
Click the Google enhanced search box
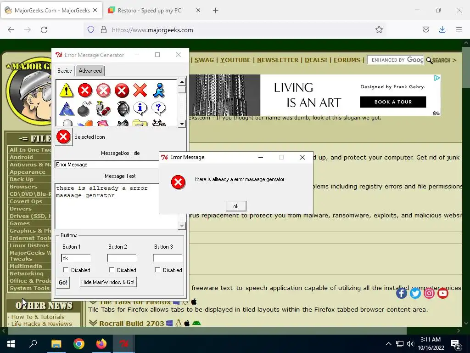[x=396, y=60]
